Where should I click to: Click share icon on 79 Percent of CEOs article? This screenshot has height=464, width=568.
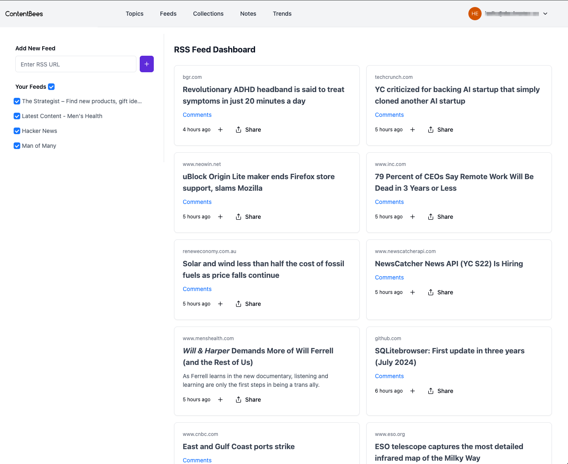pos(431,217)
